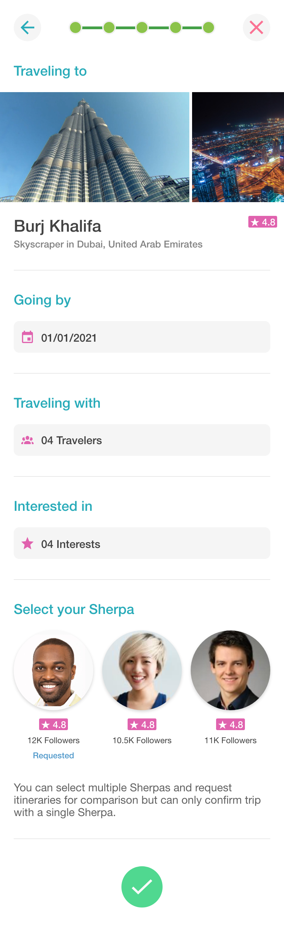Tap the pink calendar icon
Image resolution: width=284 pixels, height=935 pixels.
pos(27,337)
